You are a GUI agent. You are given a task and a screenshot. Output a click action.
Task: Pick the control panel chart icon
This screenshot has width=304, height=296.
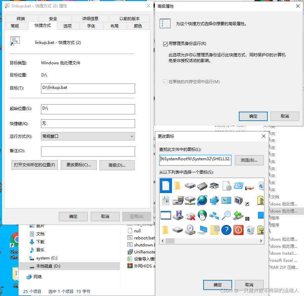click(226, 200)
